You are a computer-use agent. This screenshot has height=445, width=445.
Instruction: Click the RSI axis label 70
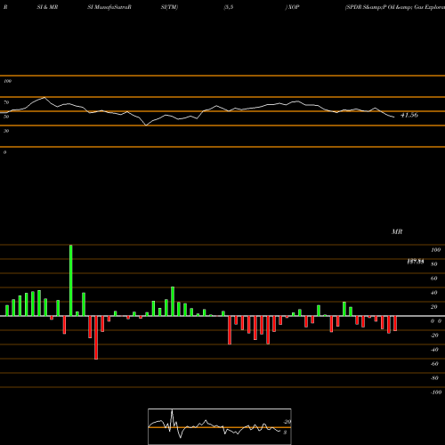coord(6,102)
